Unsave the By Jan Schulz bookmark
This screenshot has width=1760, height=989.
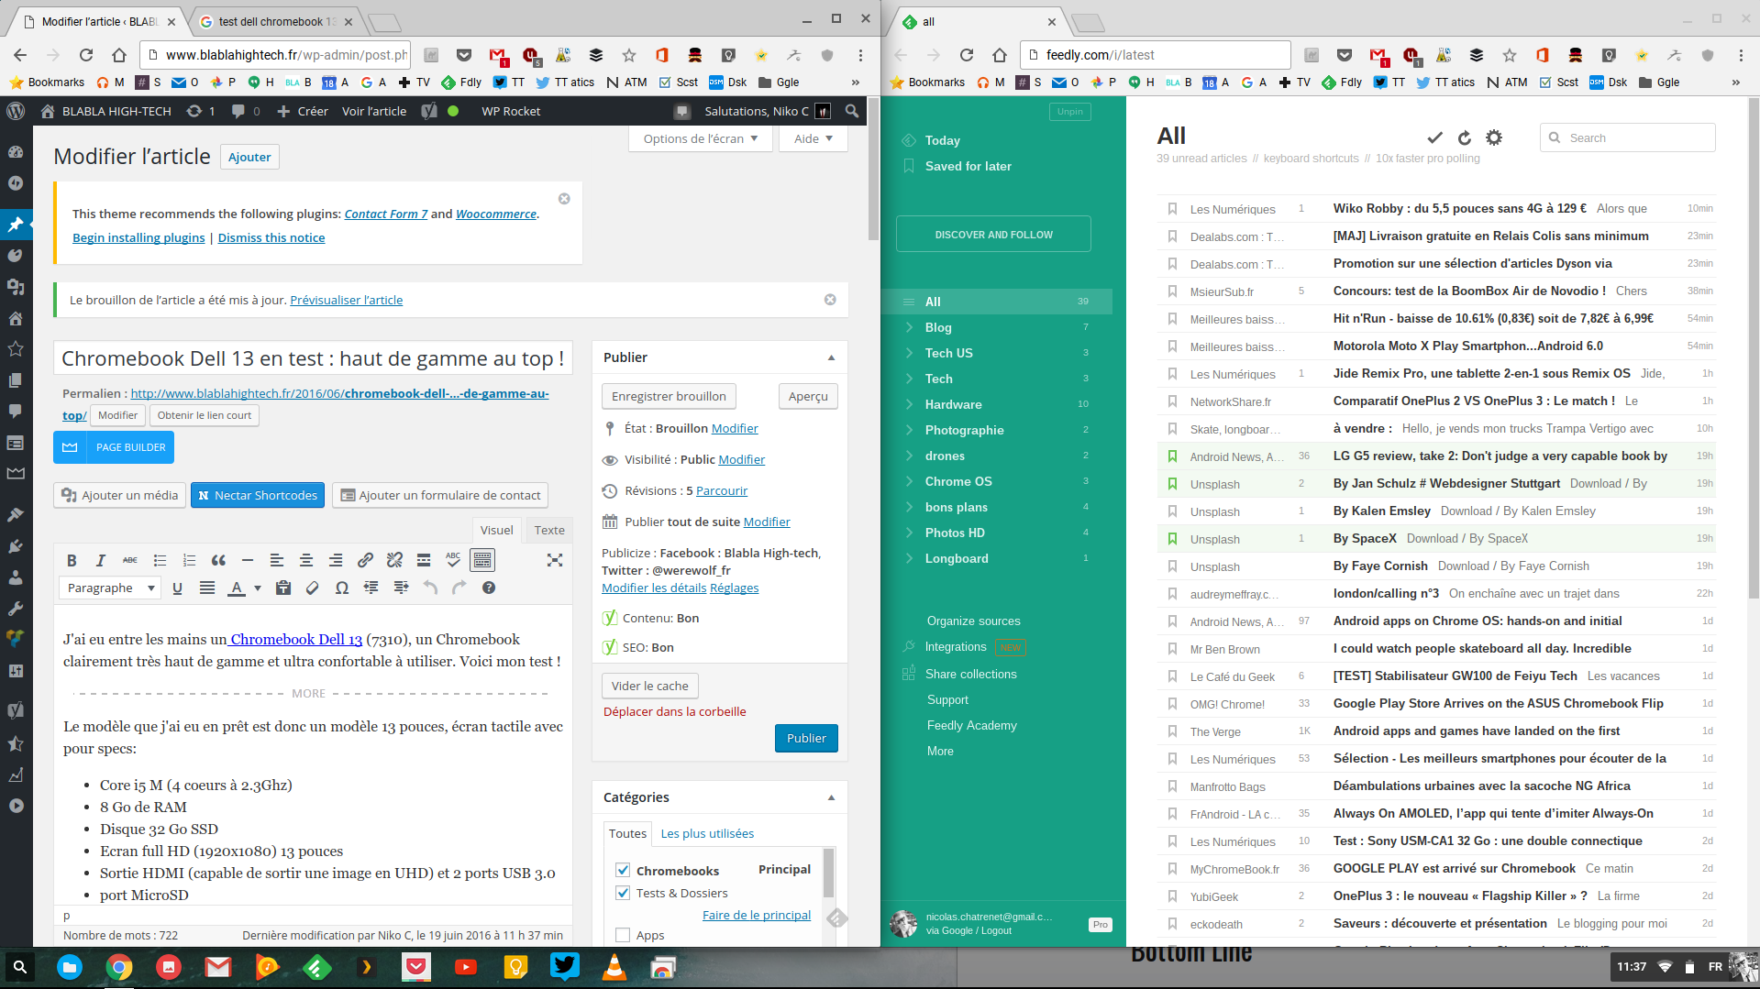(x=1172, y=484)
